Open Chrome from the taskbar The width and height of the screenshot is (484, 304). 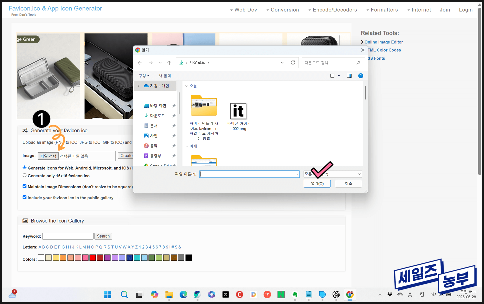[350, 294]
